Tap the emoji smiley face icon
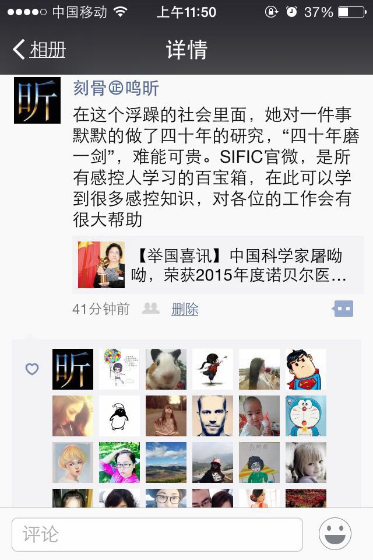 coord(335,534)
